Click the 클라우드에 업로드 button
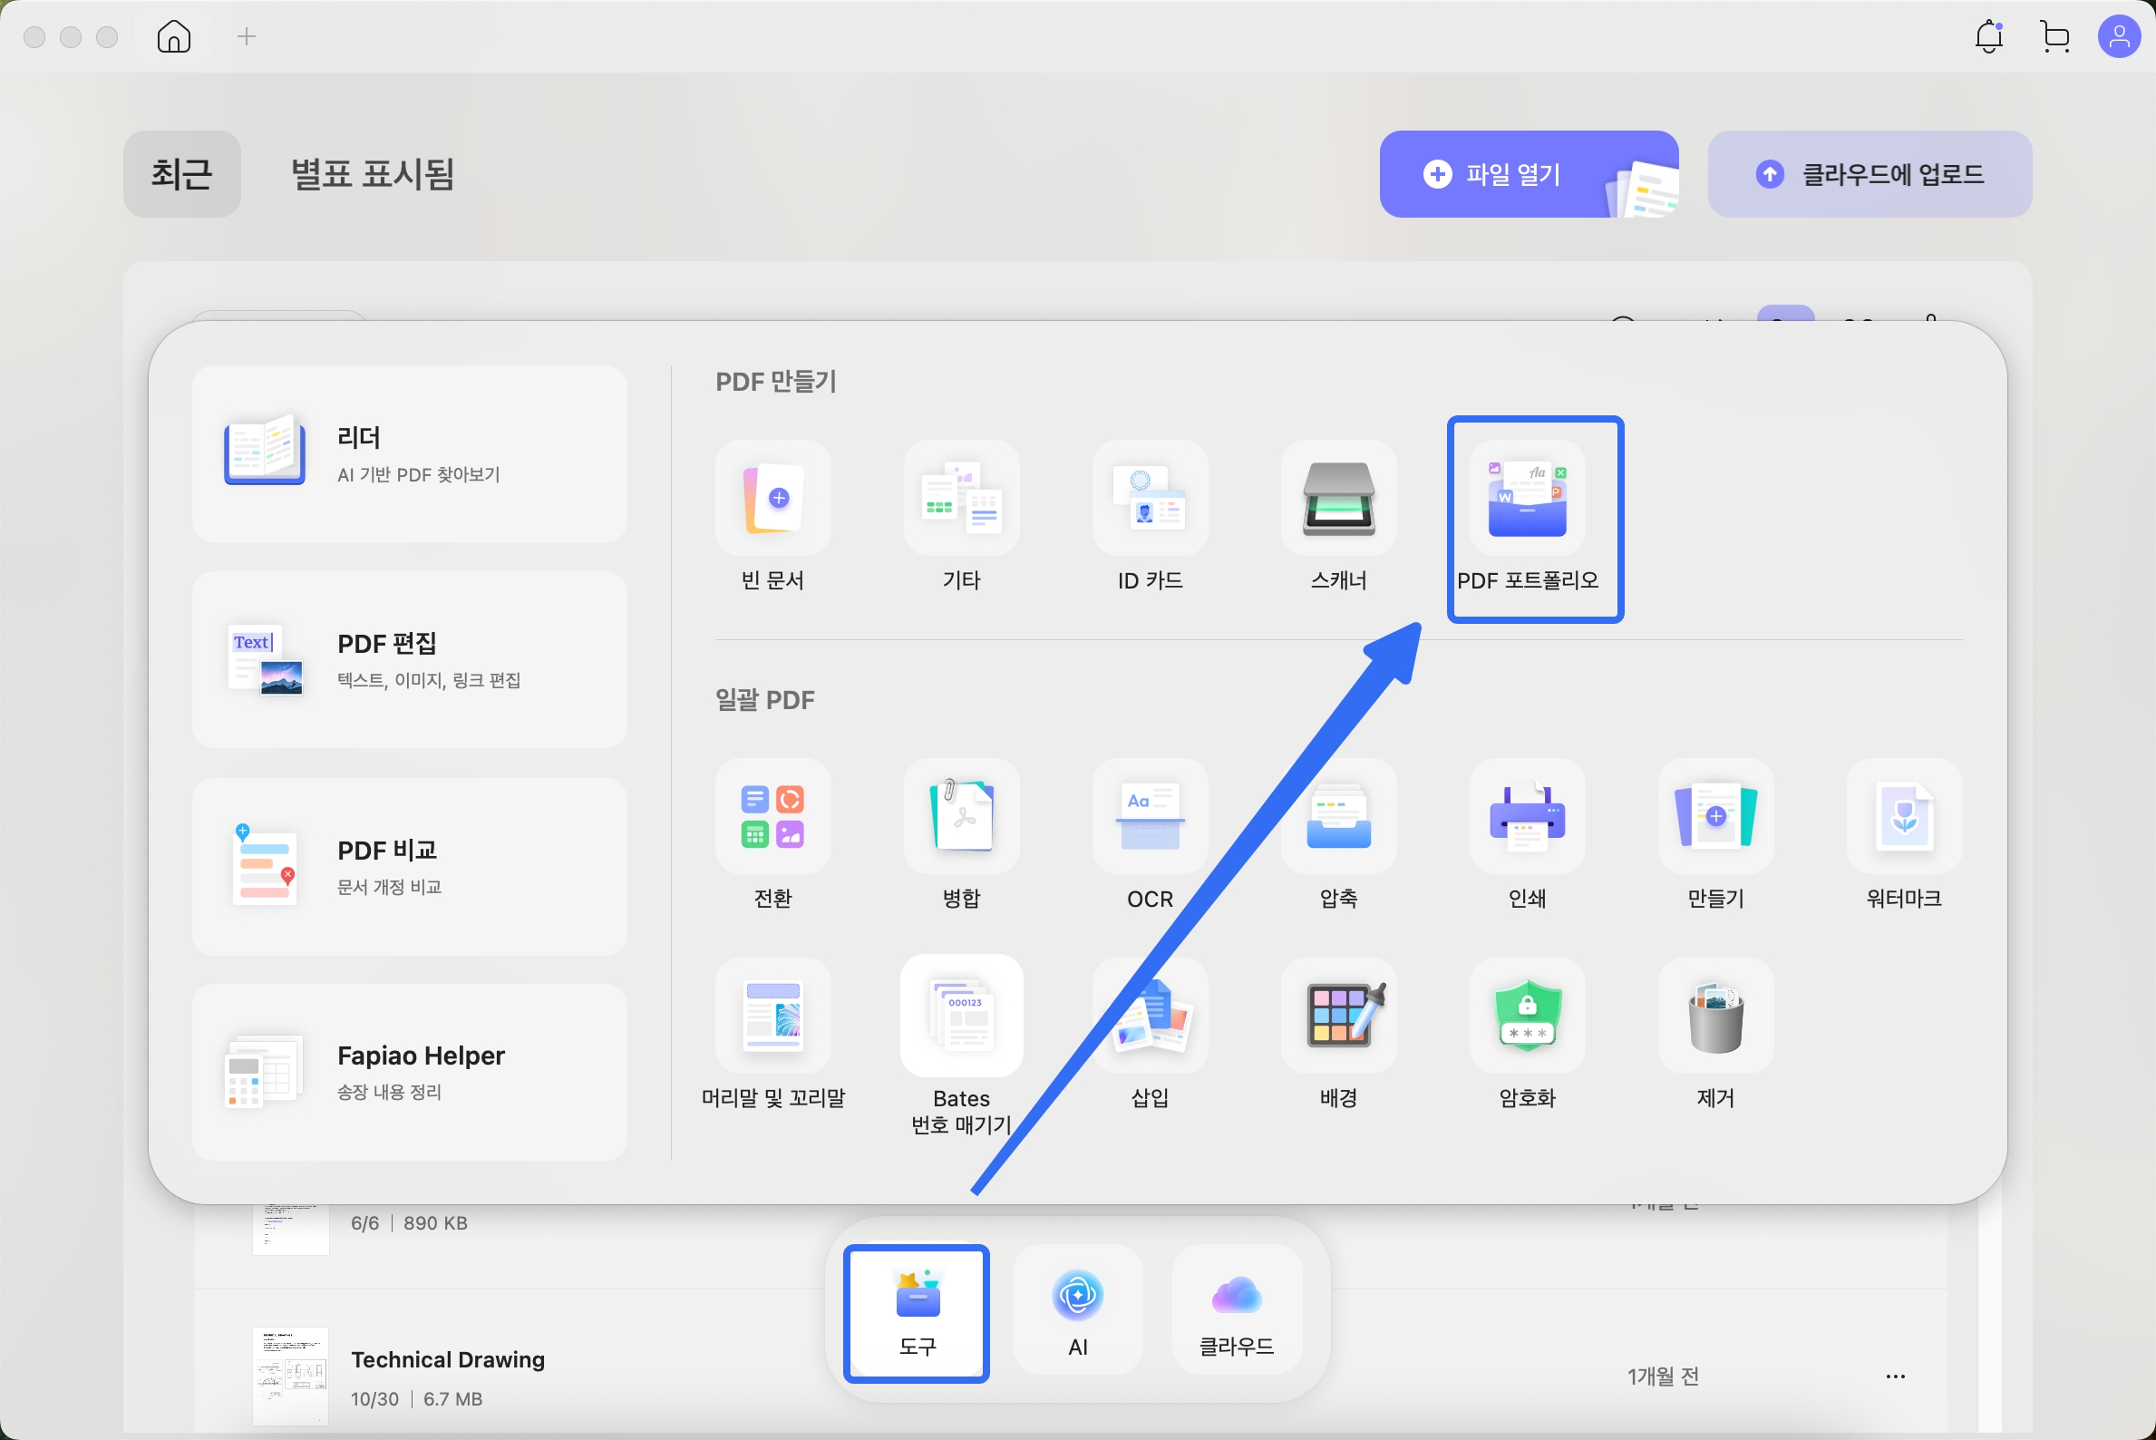The image size is (2156, 1440). [1869, 172]
